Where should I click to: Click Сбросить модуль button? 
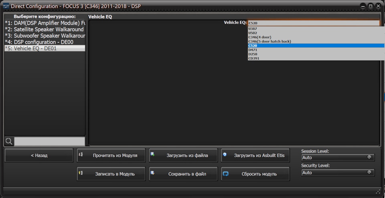point(255,174)
